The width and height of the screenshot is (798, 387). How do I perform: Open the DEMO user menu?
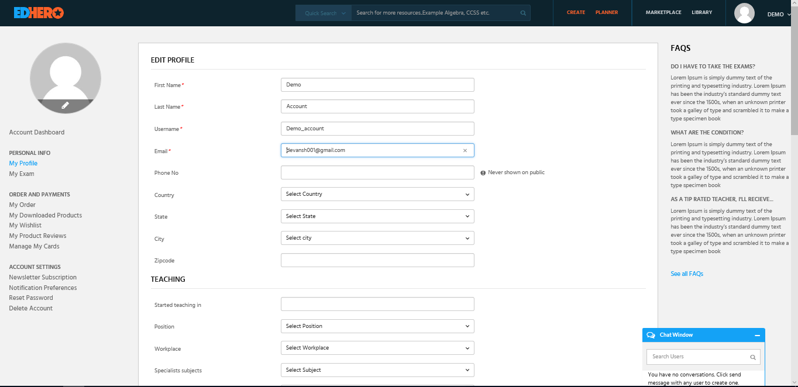pos(779,15)
